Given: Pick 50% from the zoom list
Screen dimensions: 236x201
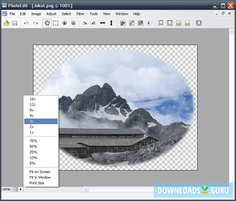Looking at the screenshot, I should (x=33, y=146).
